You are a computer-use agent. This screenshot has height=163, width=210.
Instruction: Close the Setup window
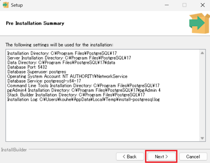[x=202, y=5]
